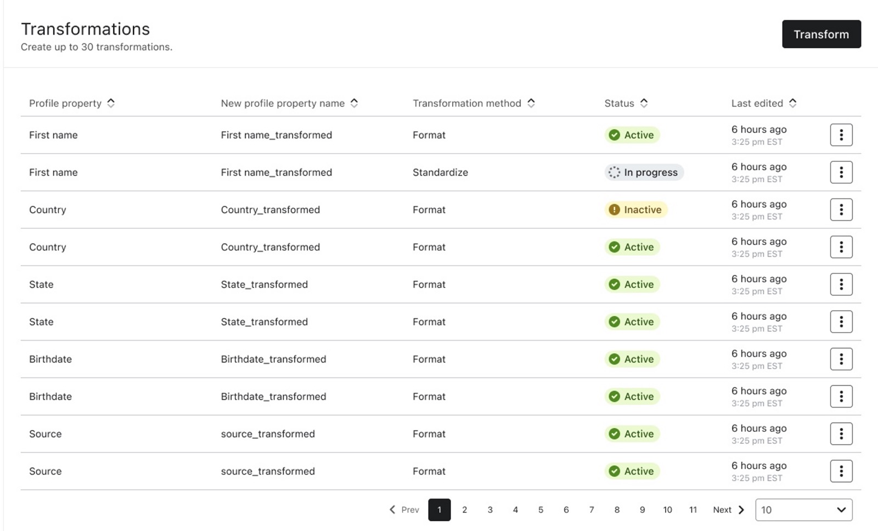The height and width of the screenshot is (531, 878).
Task: Click the warning icon in the Inactive status badge
Action: (x=614, y=210)
